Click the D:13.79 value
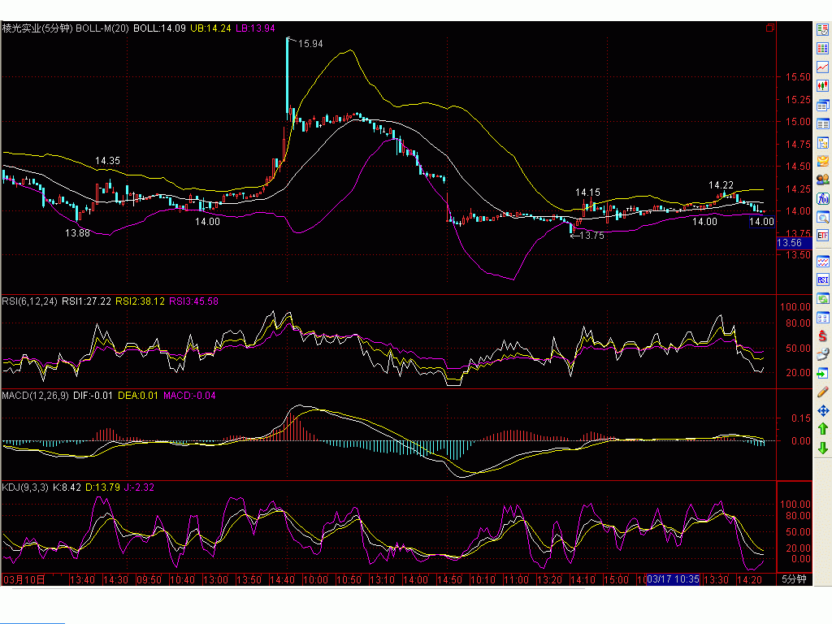832x624 pixels. click(x=103, y=487)
